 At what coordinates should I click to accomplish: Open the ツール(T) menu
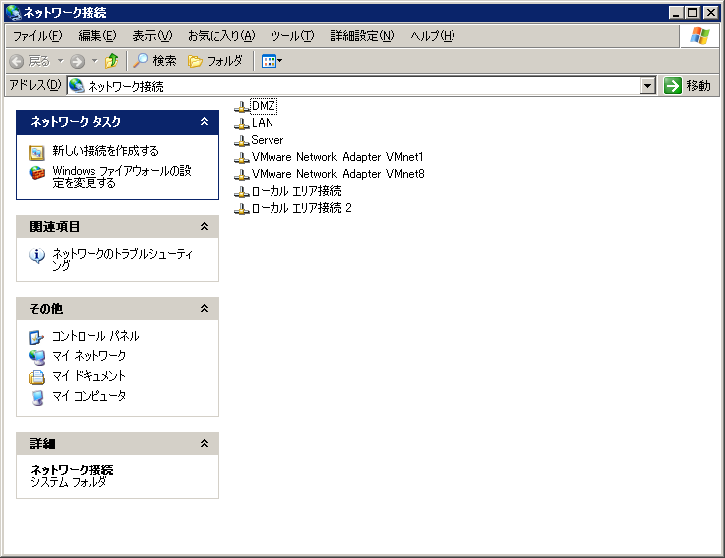tap(292, 36)
